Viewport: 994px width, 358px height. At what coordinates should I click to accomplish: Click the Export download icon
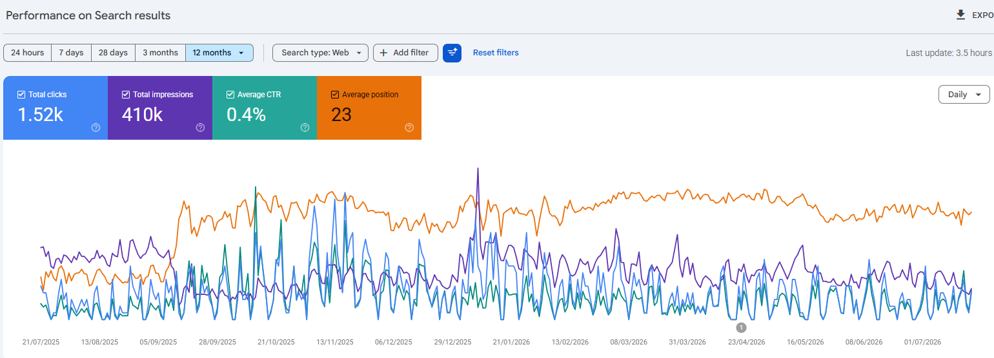coord(961,15)
